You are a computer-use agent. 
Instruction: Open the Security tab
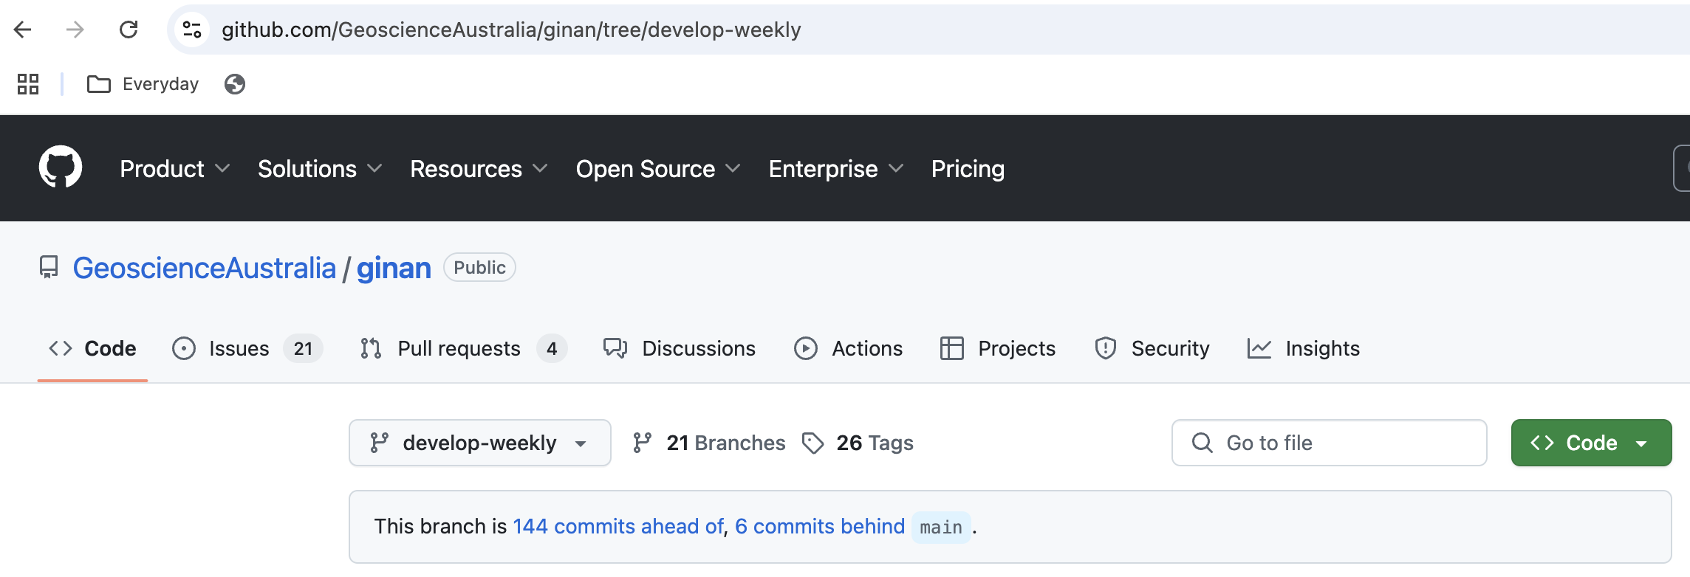click(x=1152, y=348)
